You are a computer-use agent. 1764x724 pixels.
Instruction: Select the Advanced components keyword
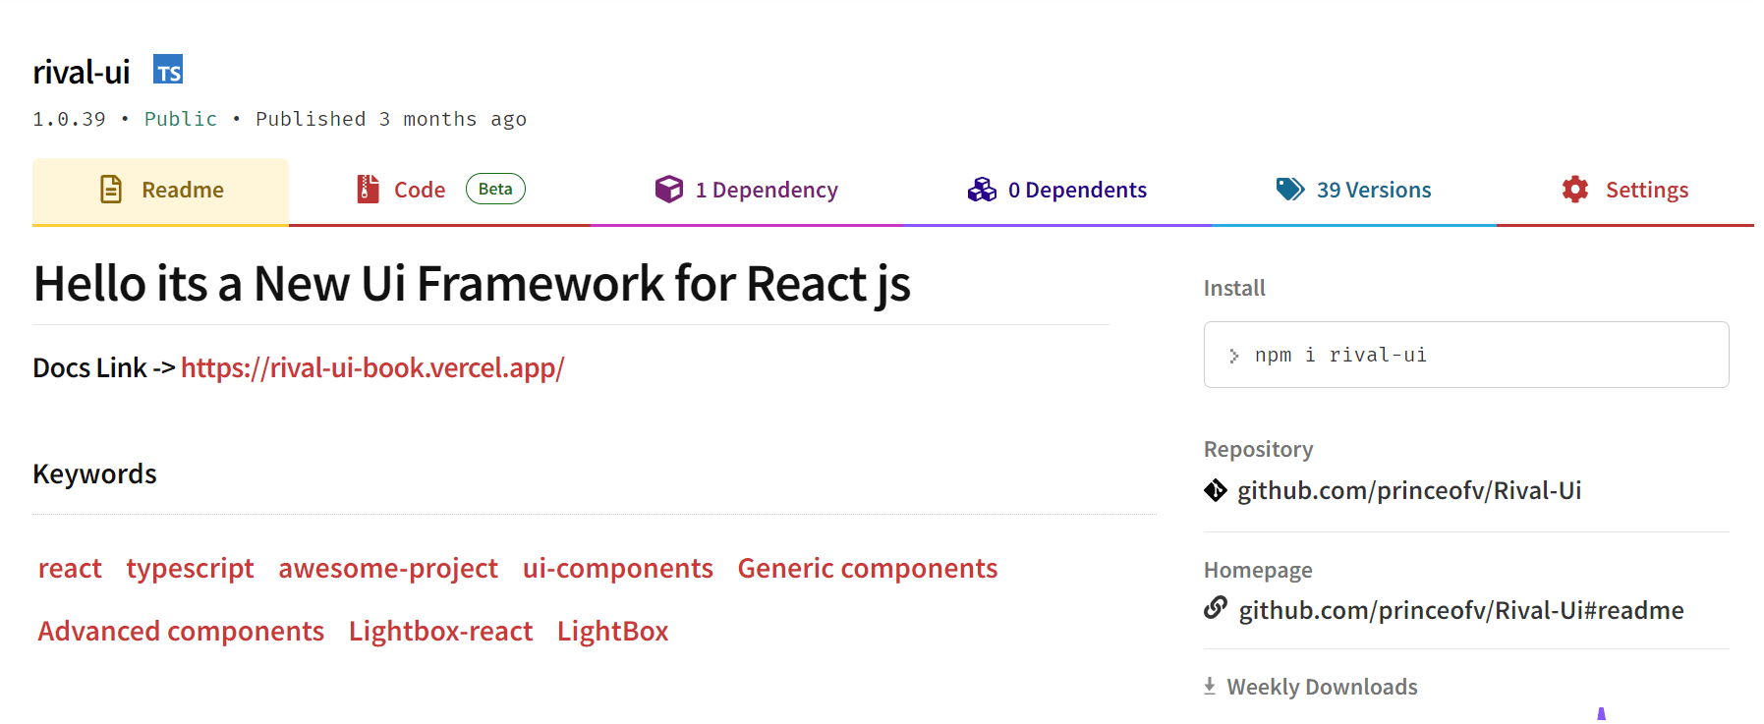pos(181,632)
